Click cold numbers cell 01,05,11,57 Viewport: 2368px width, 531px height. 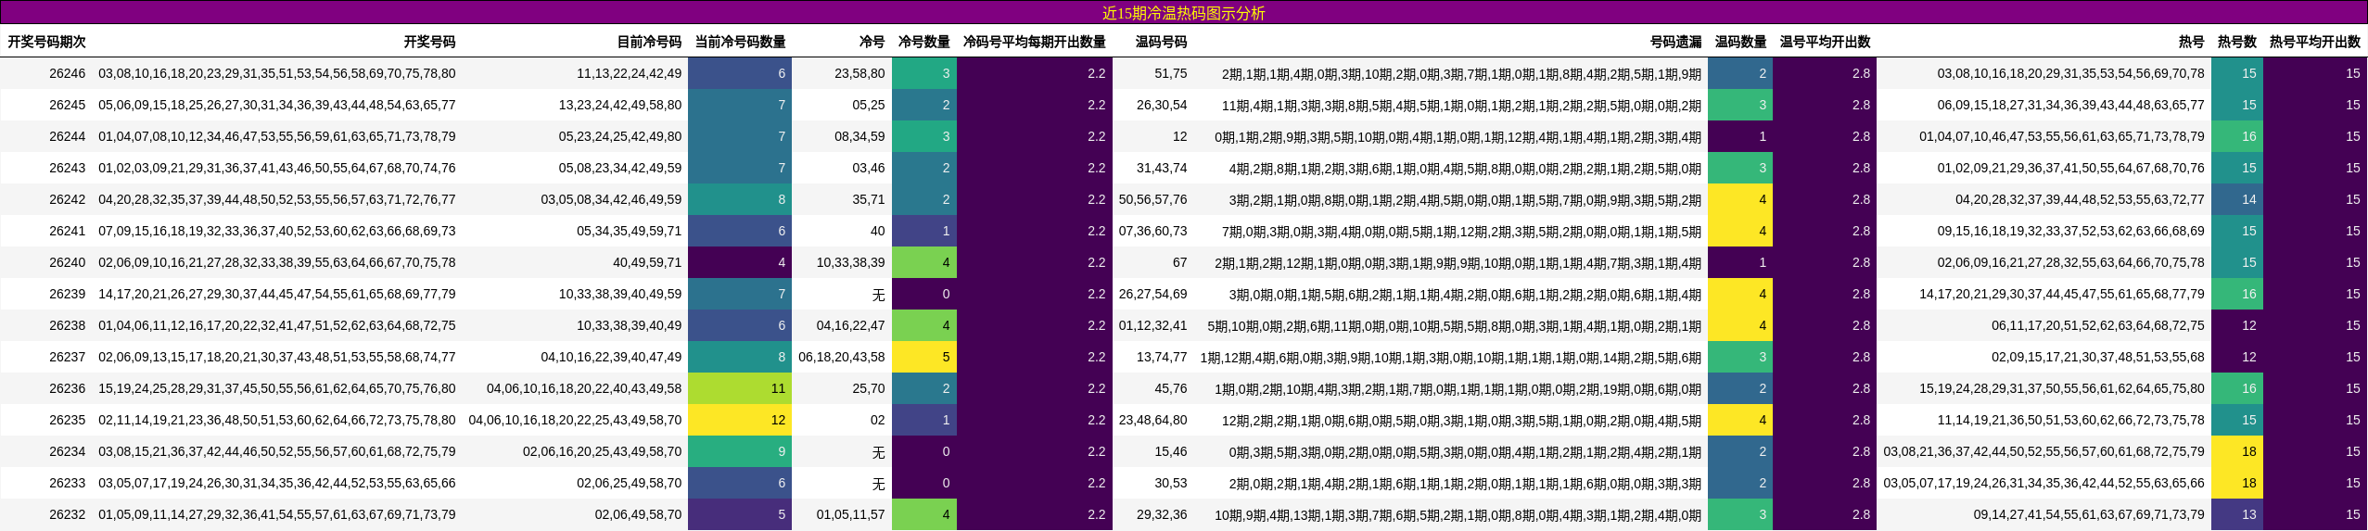[x=850, y=514]
